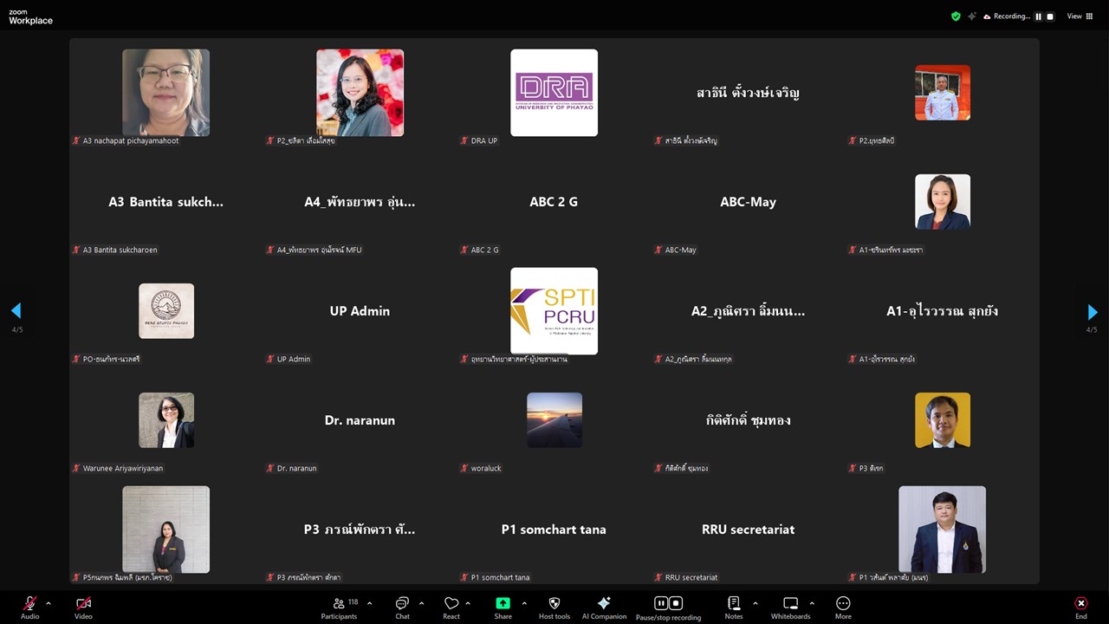The width and height of the screenshot is (1109, 624).
Task: Open the Participants panel
Action: pos(339,607)
